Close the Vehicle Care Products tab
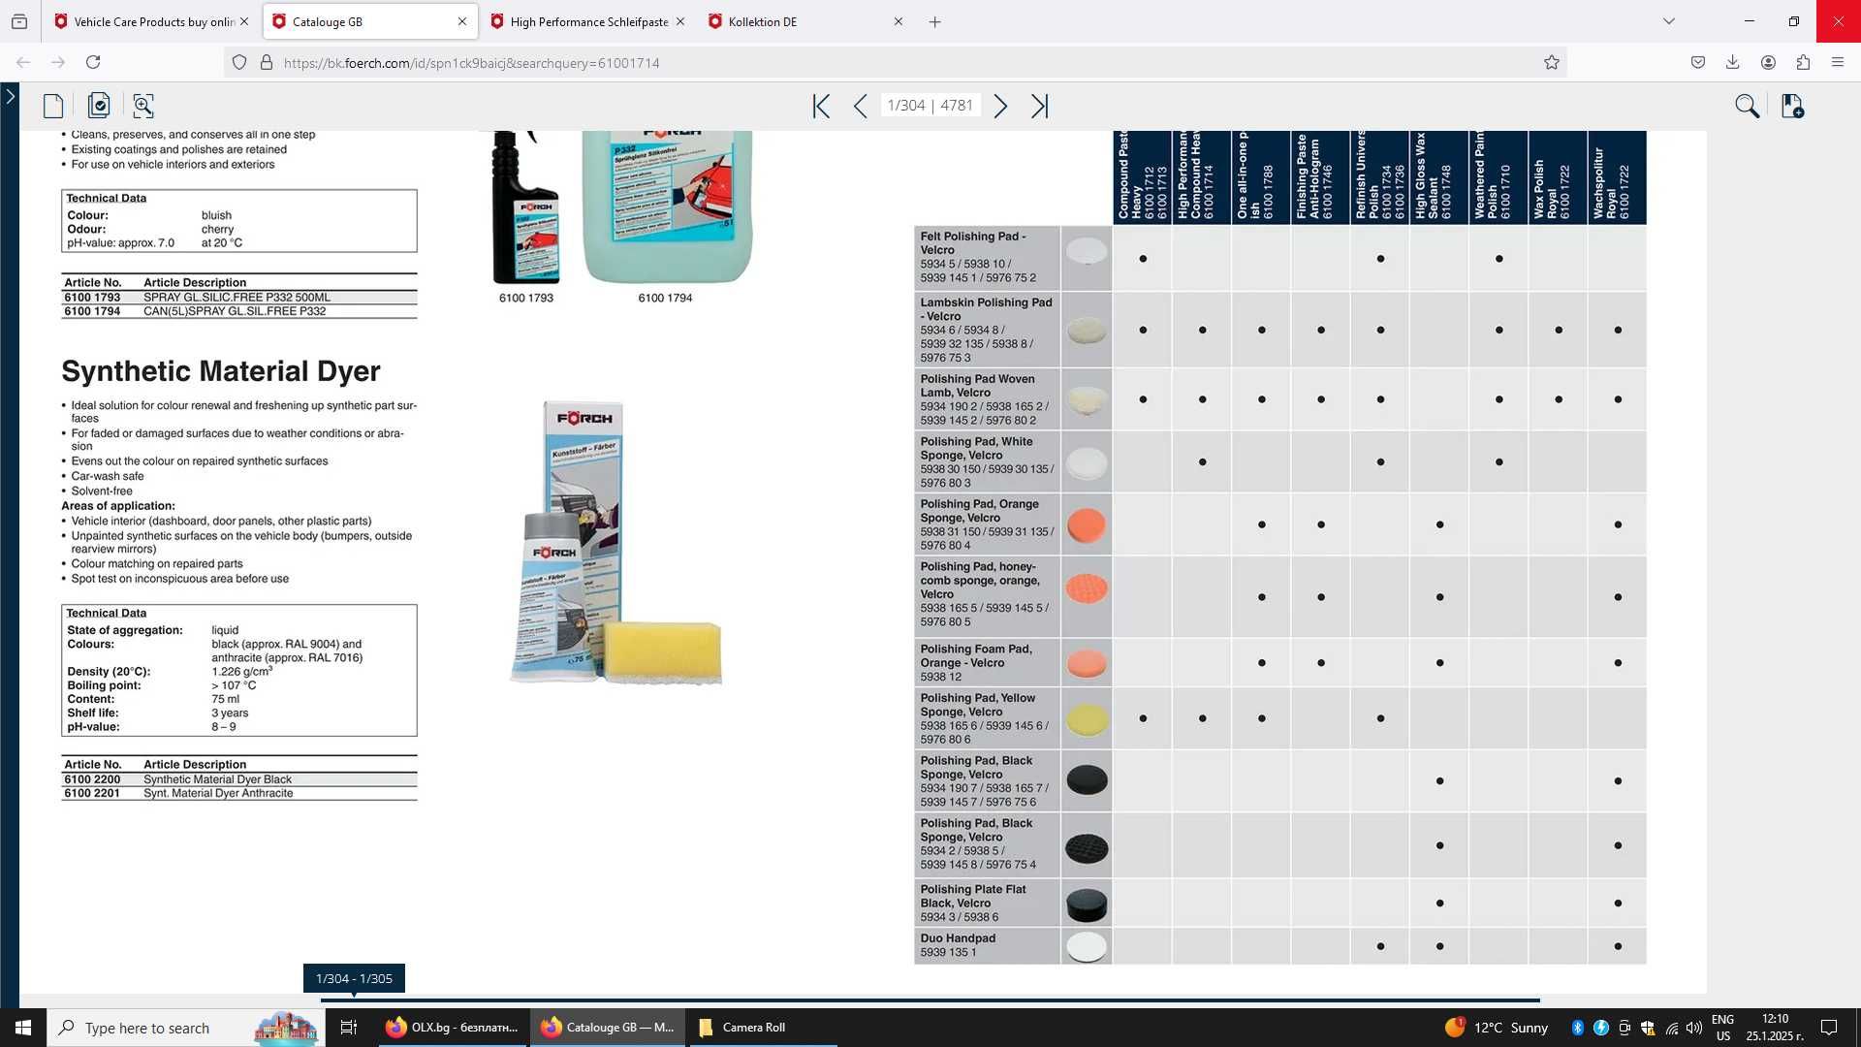 (x=244, y=21)
